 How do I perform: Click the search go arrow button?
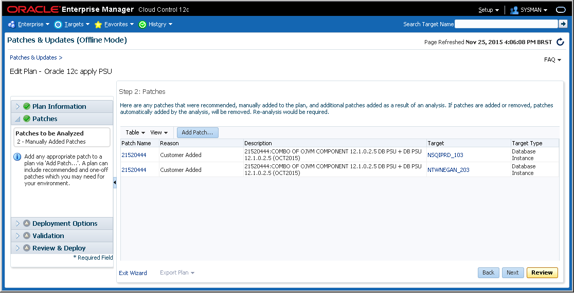[x=563, y=24]
